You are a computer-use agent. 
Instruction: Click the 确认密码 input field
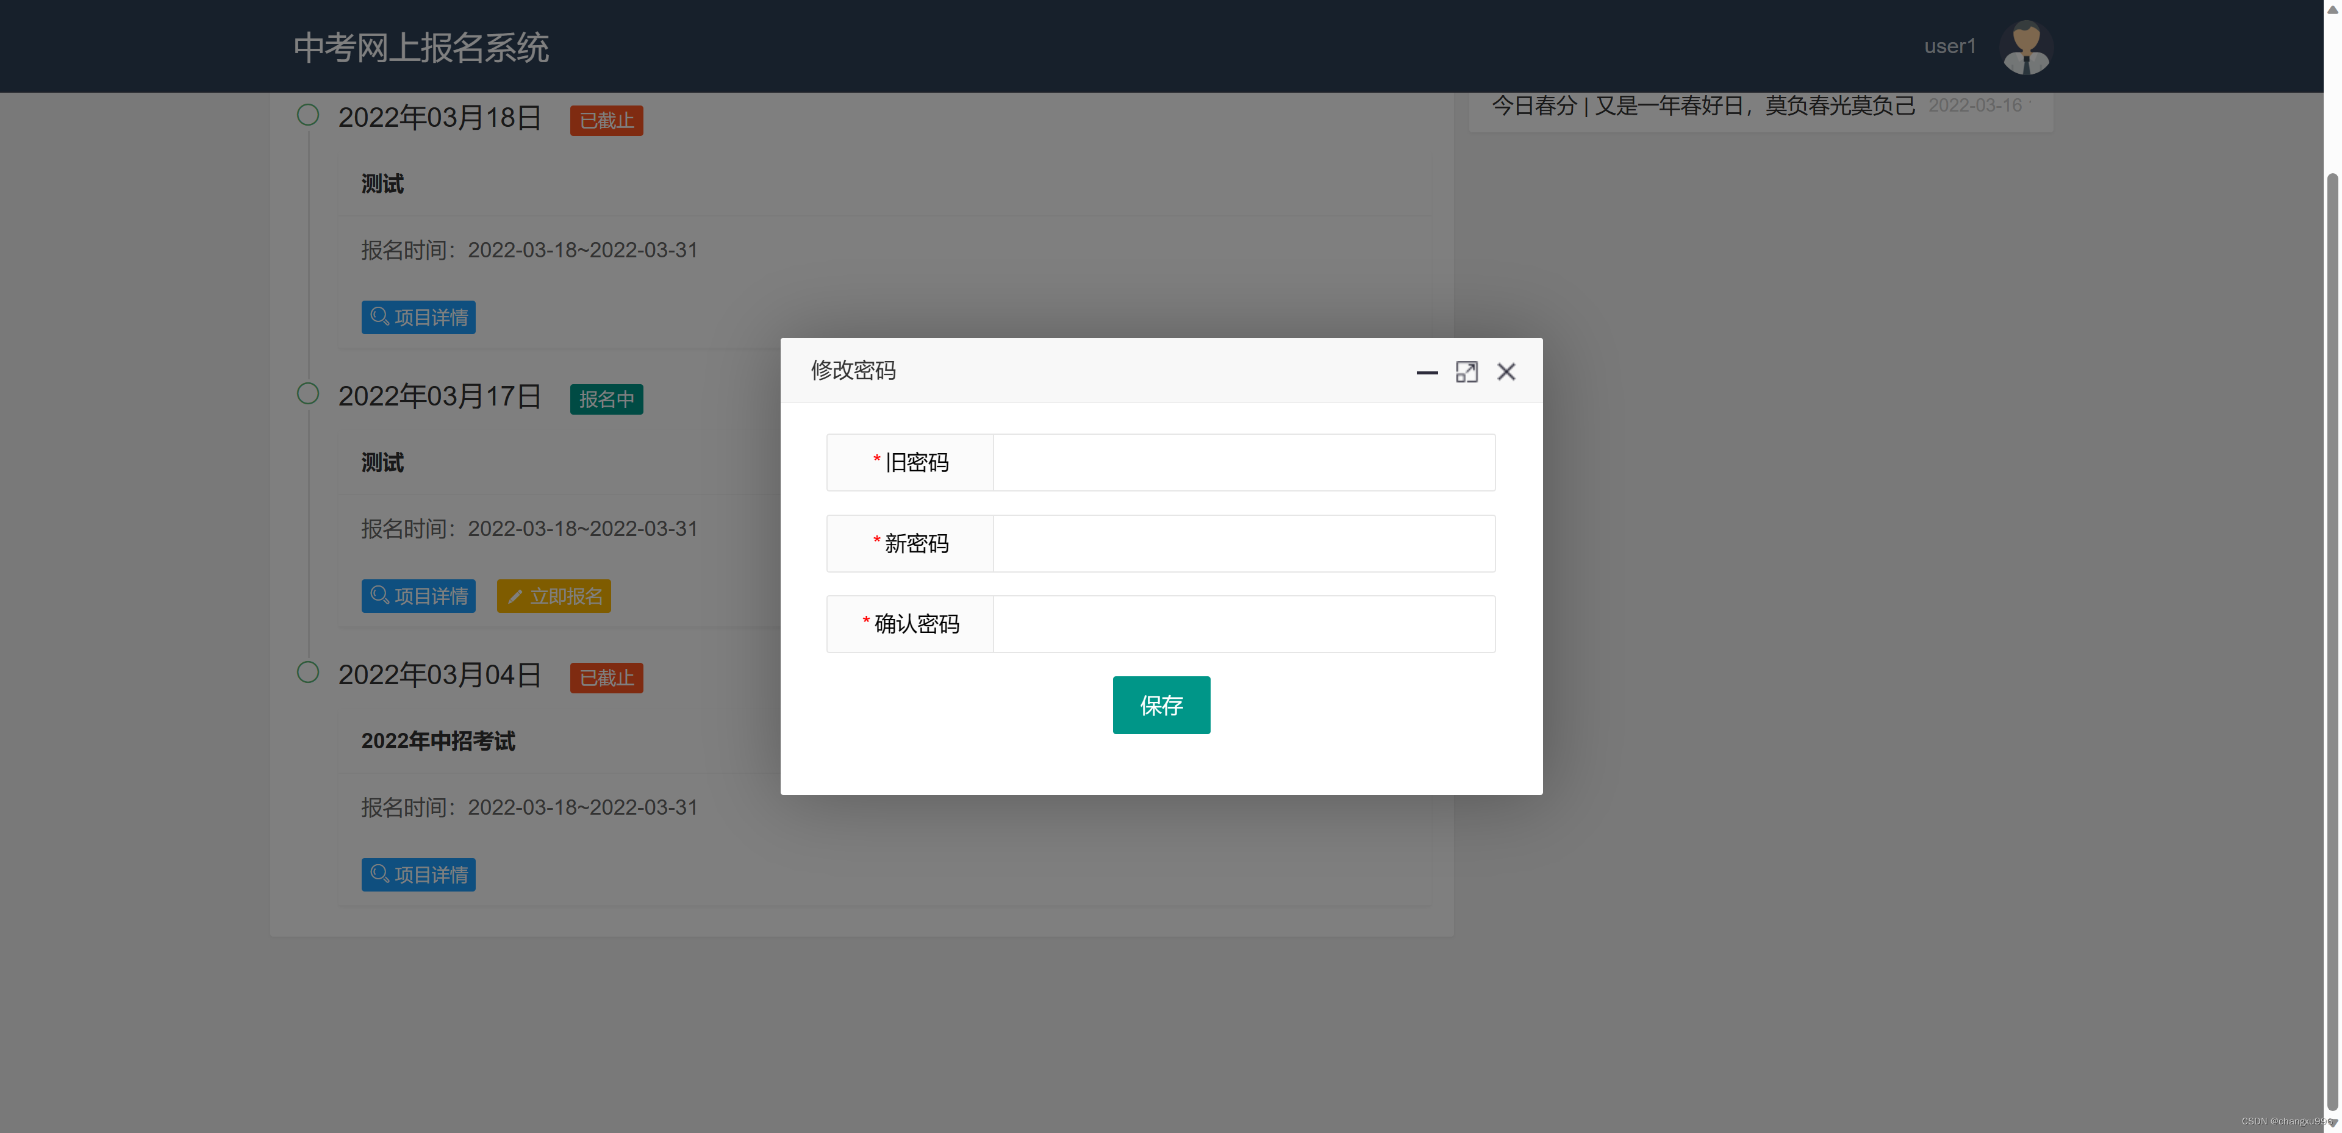pyautogui.click(x=1243, y=624)
